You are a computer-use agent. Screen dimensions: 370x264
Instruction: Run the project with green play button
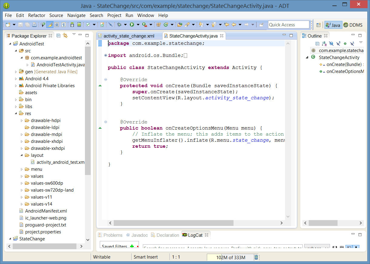(132, 25)
